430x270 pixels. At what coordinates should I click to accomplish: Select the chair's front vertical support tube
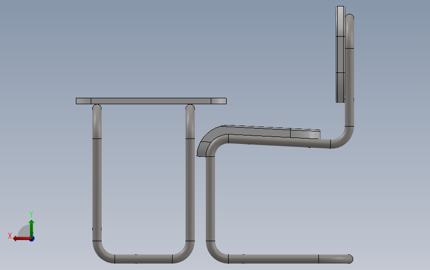[x=210, y=199]
